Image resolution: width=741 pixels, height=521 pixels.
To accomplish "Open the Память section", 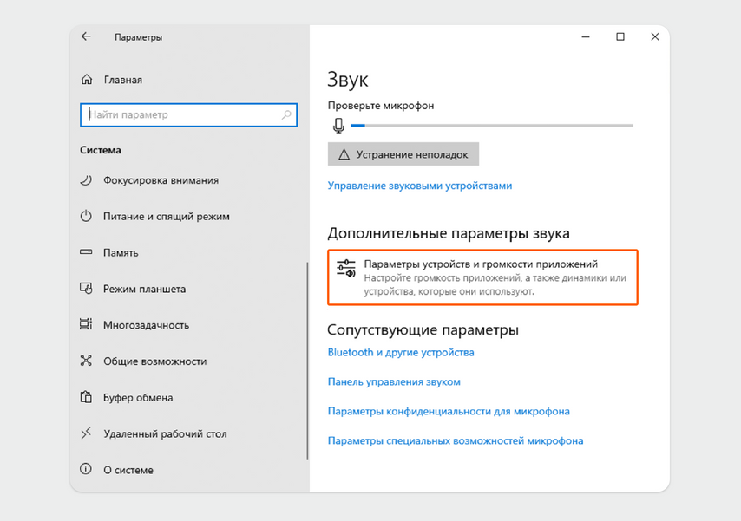I will click(121, 253).
